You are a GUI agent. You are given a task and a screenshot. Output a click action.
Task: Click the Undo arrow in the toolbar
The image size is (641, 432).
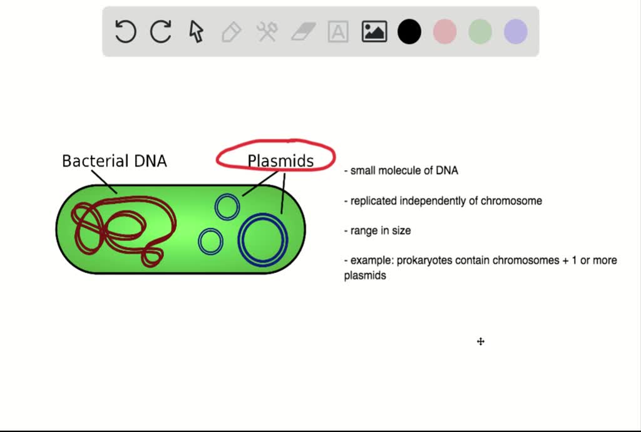coord(126,31)
